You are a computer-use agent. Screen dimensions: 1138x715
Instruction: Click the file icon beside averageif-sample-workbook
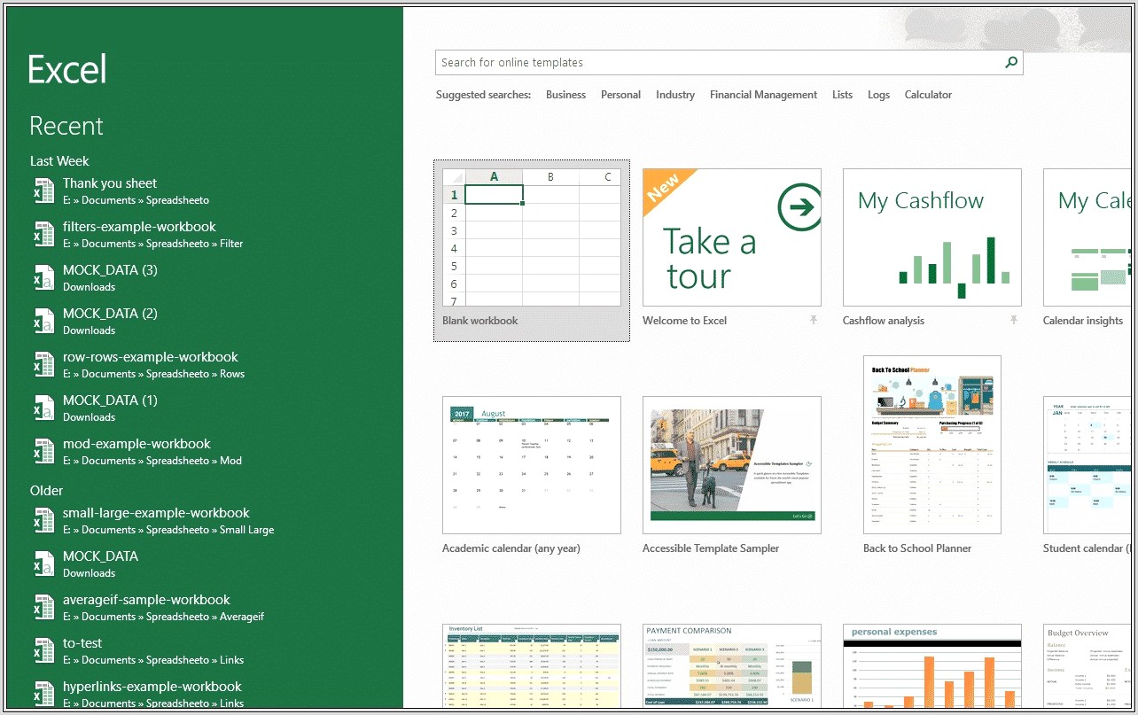click(x=43, y=607)
